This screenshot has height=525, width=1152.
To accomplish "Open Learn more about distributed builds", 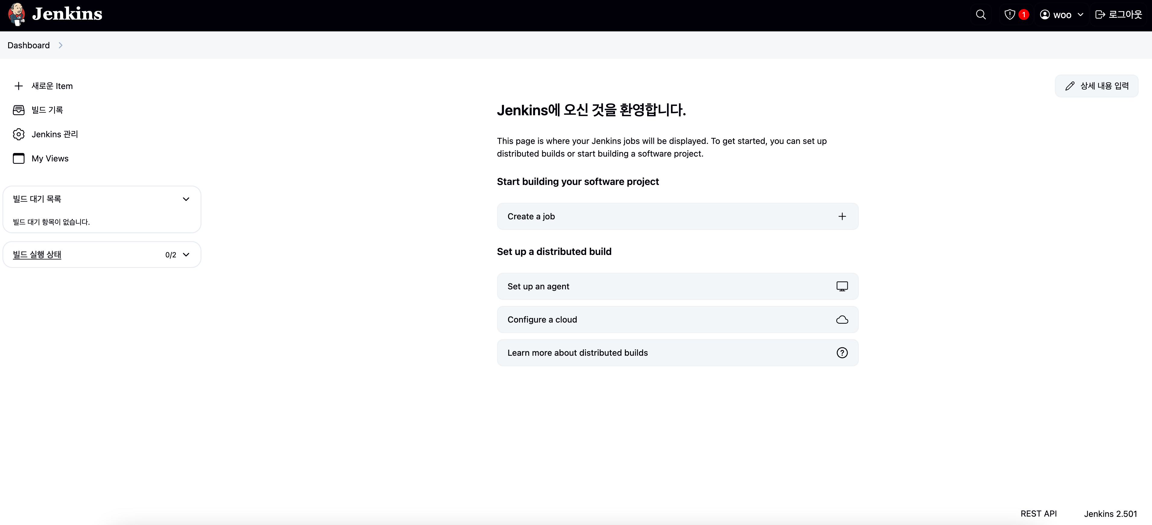I will (678, 353).
